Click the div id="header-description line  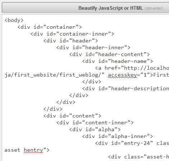[x=125, y=88]
